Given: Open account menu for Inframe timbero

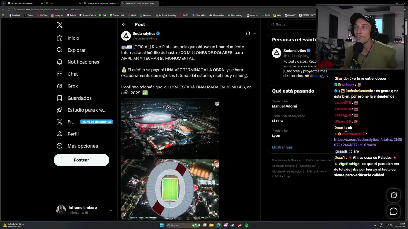Looking at the screenshot, I should click(x=110, y=210).
